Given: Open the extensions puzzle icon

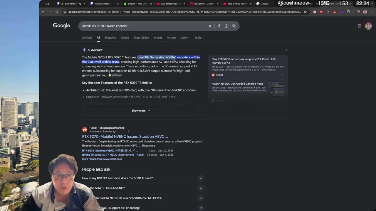Looking at the screenshot, I should [348, 12].
